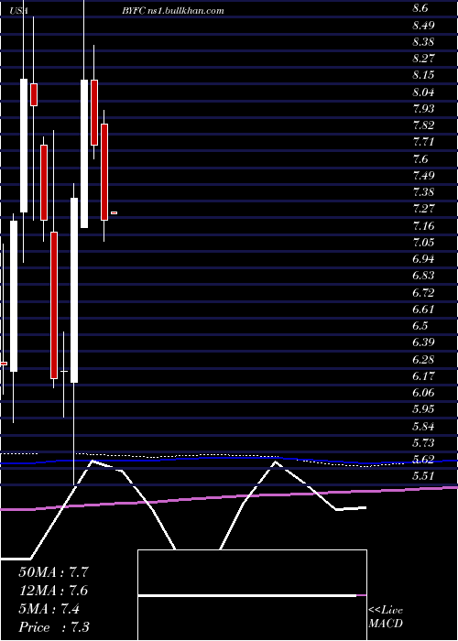Click the 6.5 price axis label
This screenshot has width=458, height=641.
(420, 326)
